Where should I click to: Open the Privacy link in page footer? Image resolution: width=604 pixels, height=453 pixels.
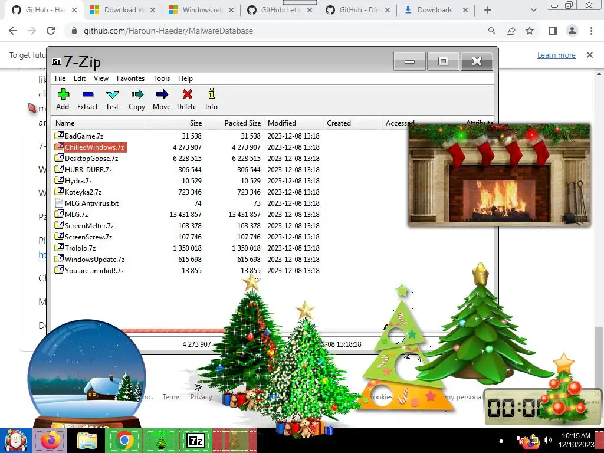(201, 397)
